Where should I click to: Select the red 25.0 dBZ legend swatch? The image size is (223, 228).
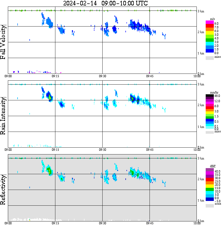coord(210,180)
